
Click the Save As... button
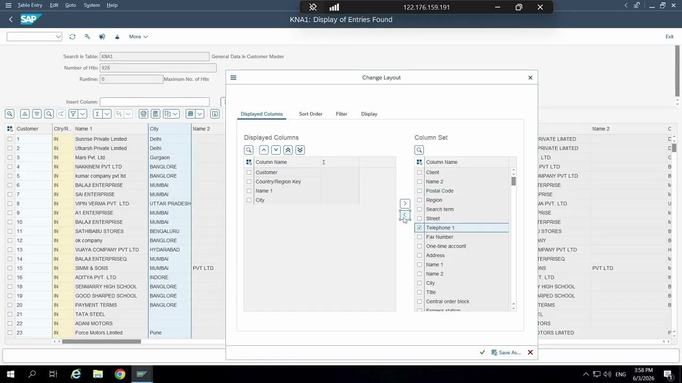tap(506, 353)
